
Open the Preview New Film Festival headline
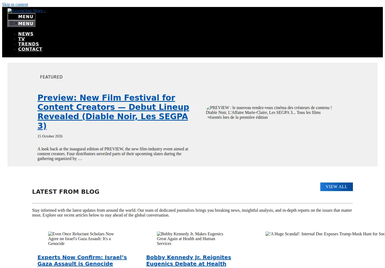[113, 111]
